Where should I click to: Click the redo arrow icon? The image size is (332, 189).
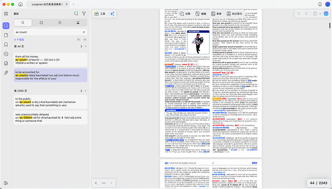[306, 14]
